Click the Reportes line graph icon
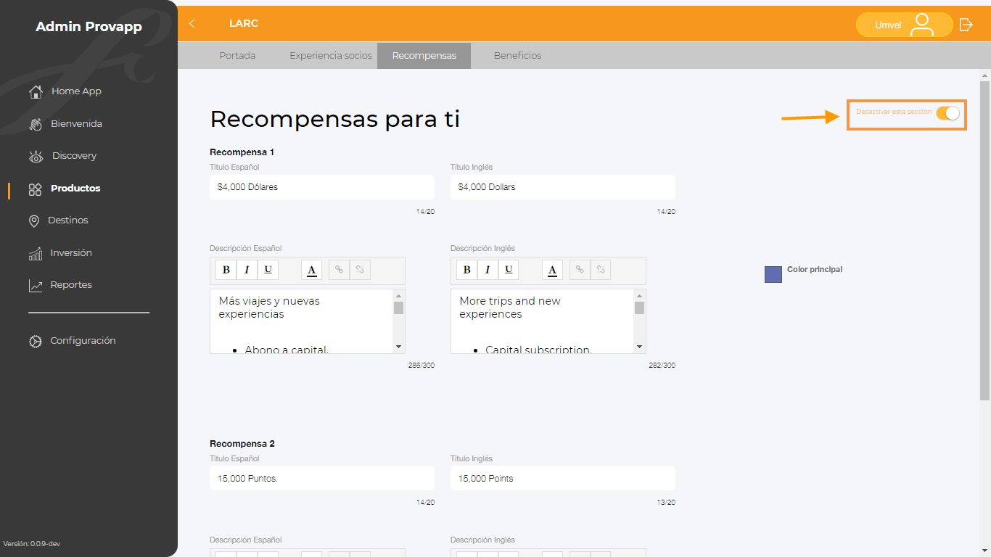The width and height of the screenshot is (991, 557). click(36, 285)
